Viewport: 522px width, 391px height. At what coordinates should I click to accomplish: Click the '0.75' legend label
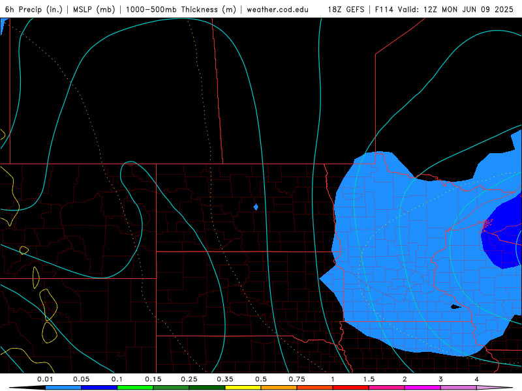(x=297, y=379)
